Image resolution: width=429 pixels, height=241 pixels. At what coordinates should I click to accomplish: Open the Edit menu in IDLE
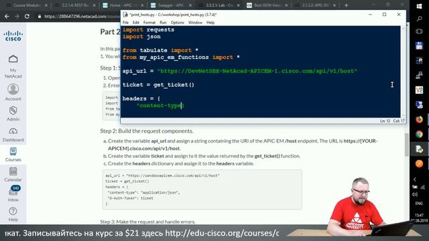click(x=136, y=22)
